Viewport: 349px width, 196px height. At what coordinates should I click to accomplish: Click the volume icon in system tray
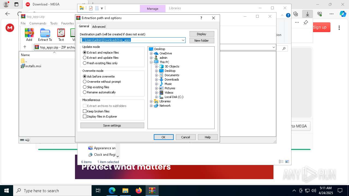click(x=314, y=191)
